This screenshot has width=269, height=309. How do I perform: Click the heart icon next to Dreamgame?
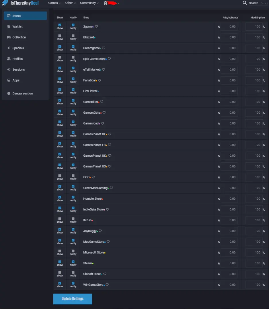tap(104, 48)
